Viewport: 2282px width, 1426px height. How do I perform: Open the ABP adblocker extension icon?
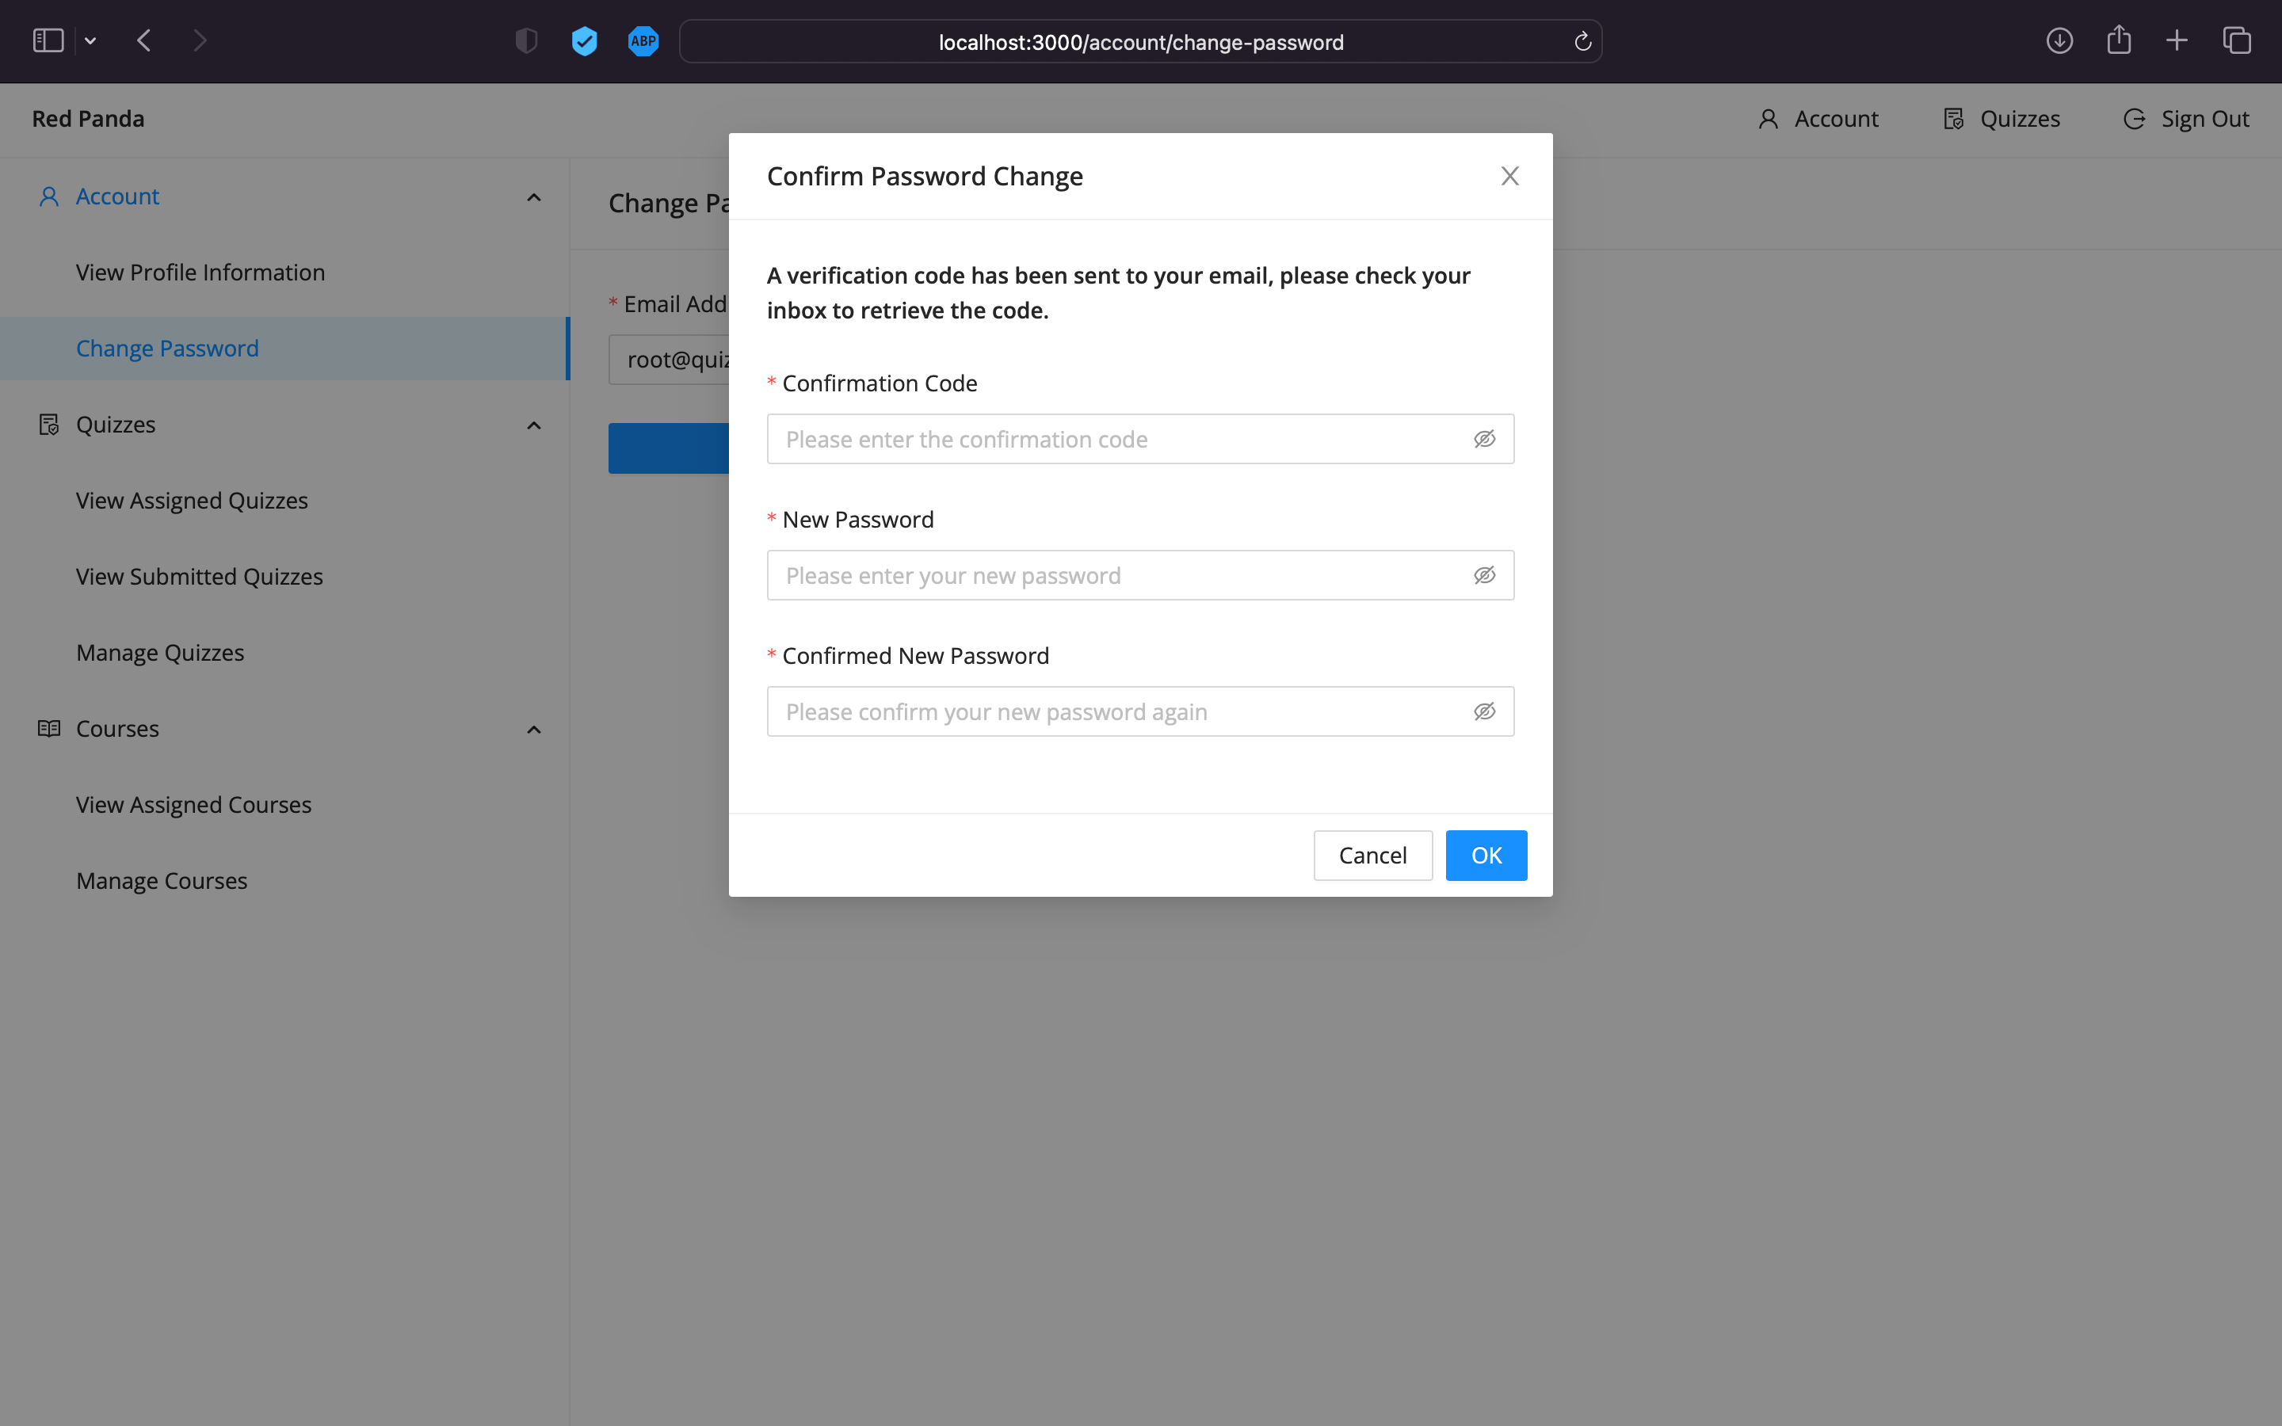click(643, 40)
